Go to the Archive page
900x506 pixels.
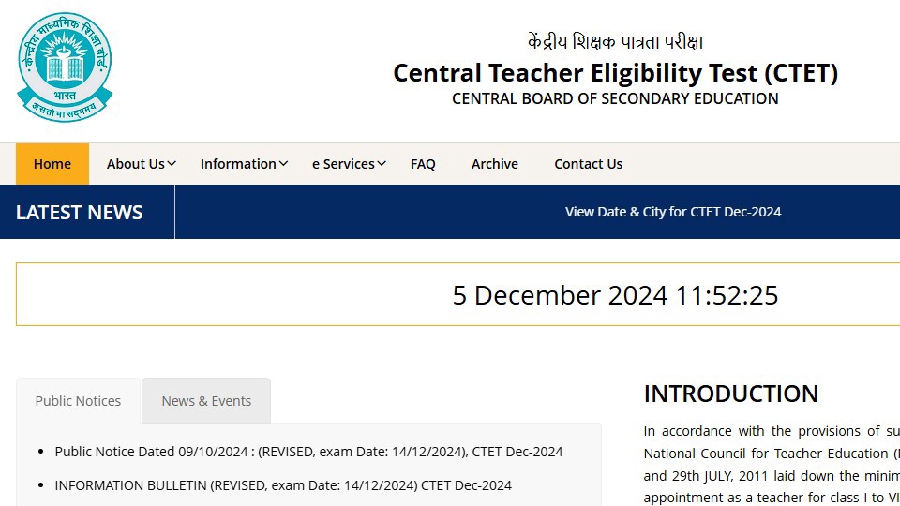pos(495,164)
